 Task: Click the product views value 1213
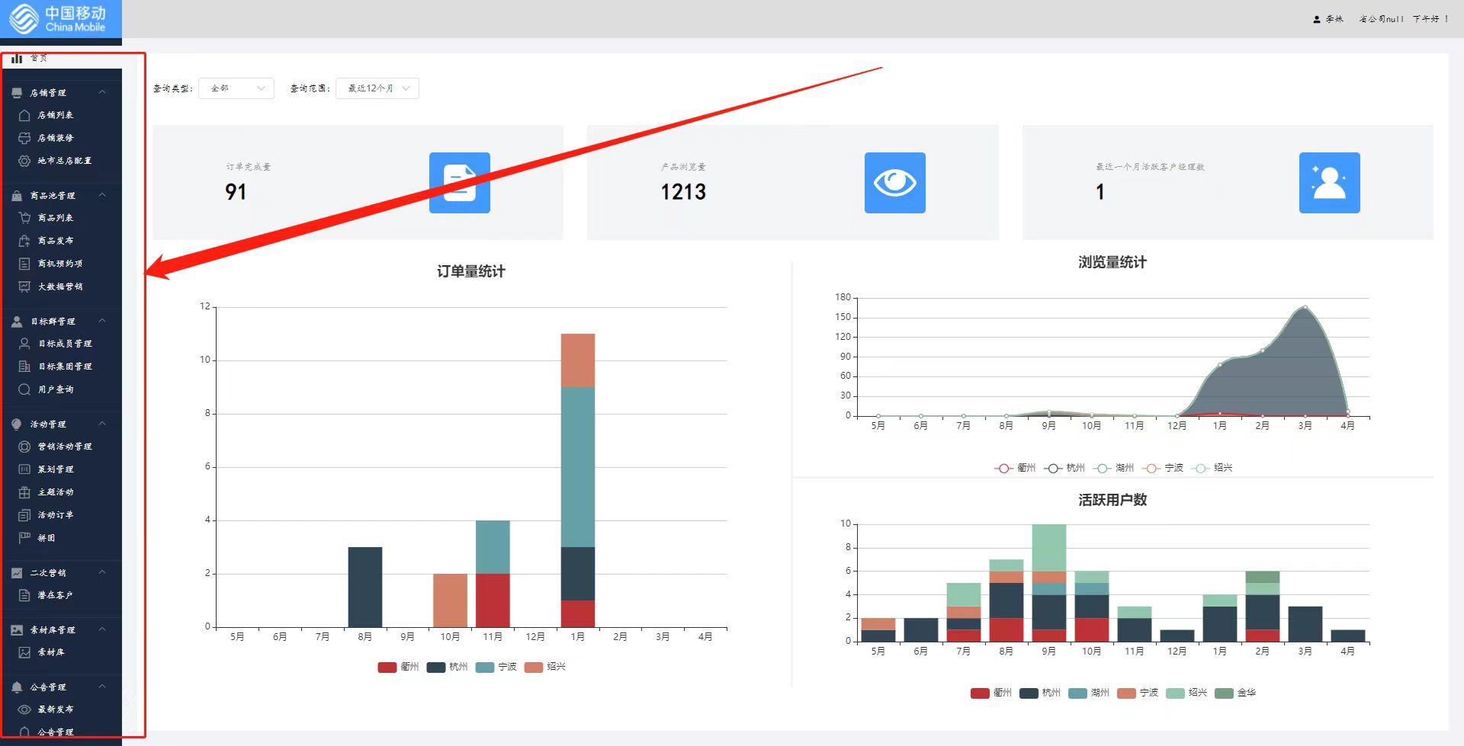point(683,192)
